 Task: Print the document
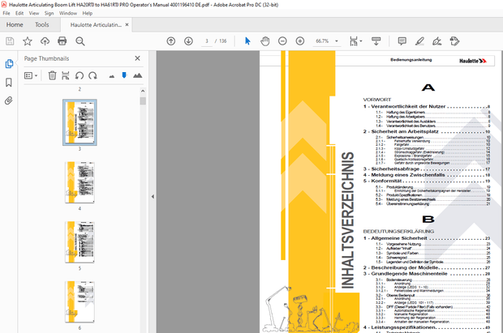[62, 41]
